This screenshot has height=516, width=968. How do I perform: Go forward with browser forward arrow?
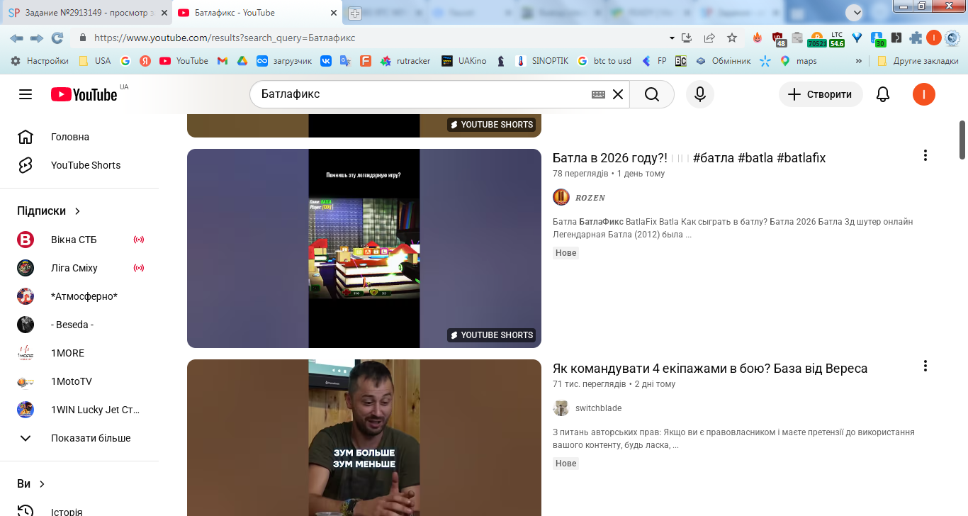[37, 38]
